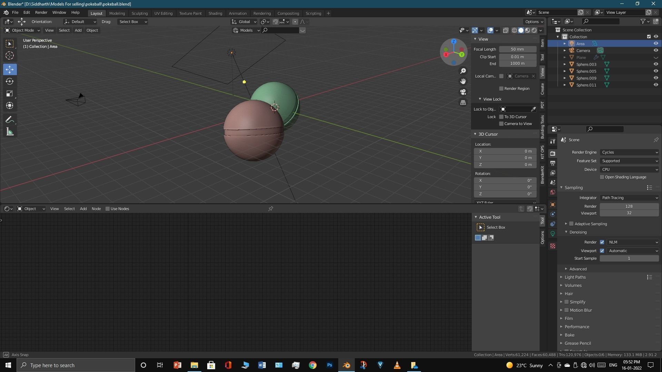
Task: Click the pan view hand icon
Action: tap(463, 81)
